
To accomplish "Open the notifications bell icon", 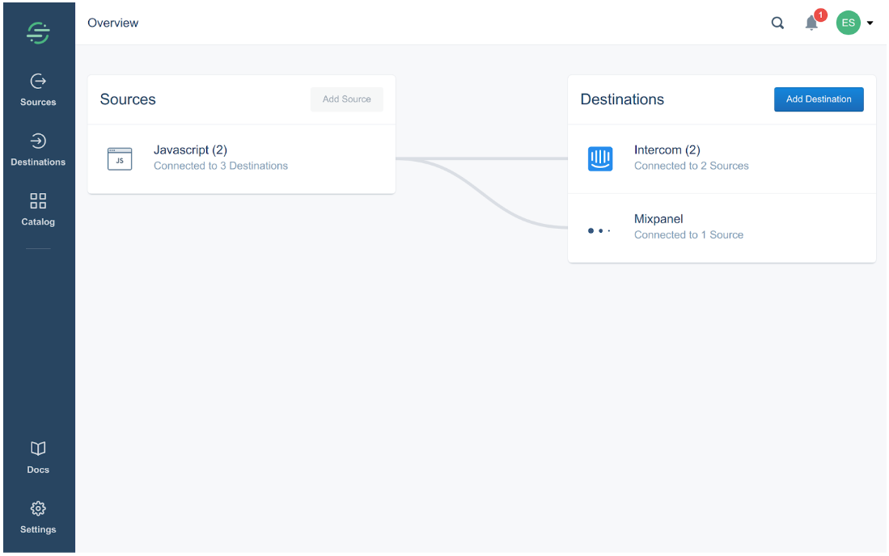I will [x=811, y=23].
